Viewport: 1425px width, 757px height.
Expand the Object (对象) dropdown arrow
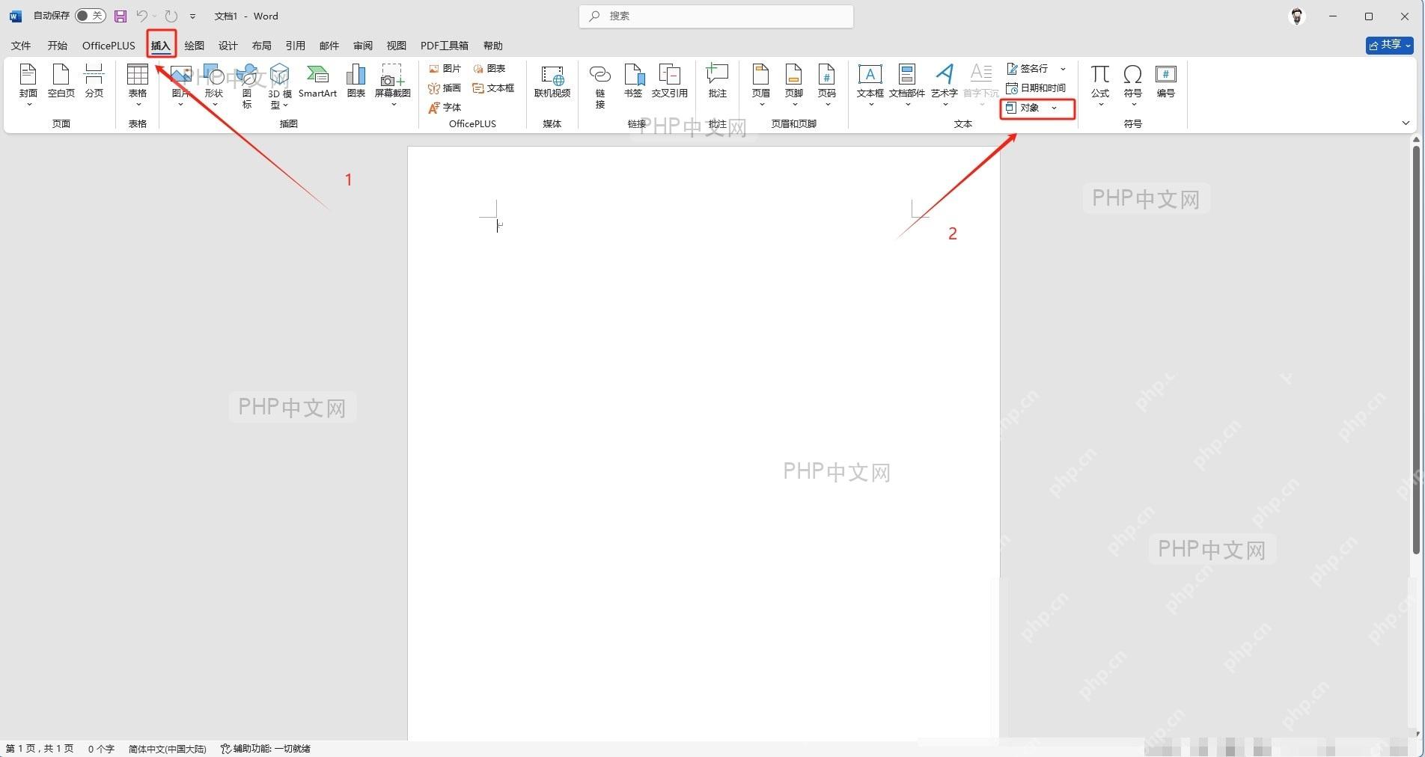1055,108
